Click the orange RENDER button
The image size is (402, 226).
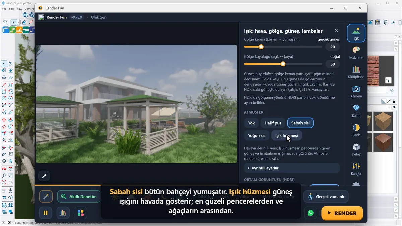coord(342,213)
